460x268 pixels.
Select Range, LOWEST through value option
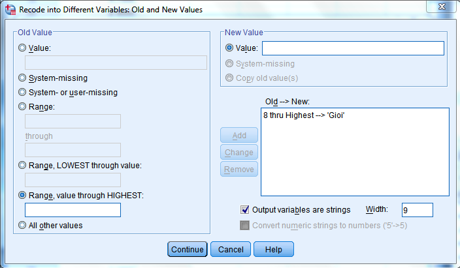[24, 165]
